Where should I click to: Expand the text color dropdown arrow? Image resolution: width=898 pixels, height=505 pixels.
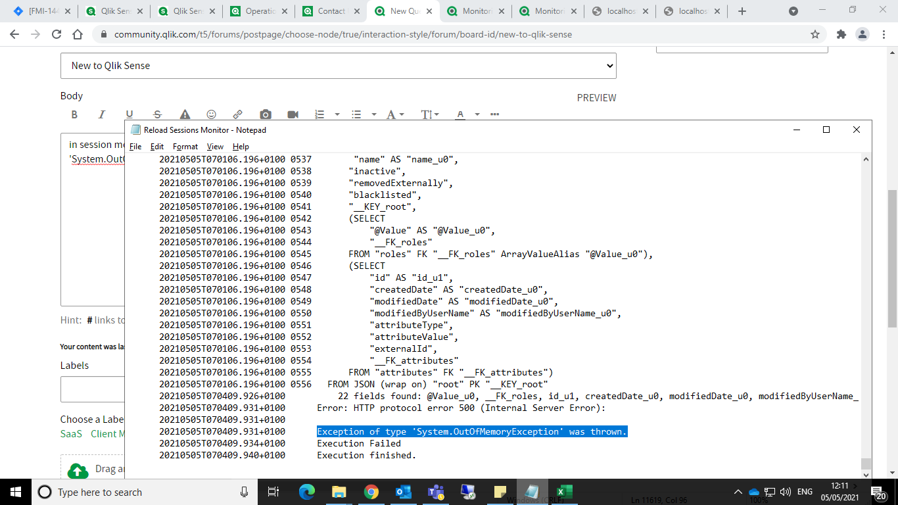(x=477, y=114)
